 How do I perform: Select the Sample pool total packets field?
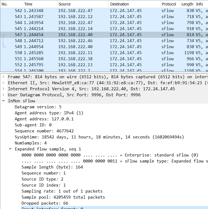click(63, 197)
